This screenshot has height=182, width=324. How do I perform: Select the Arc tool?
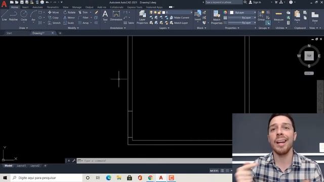click(33, 16)
